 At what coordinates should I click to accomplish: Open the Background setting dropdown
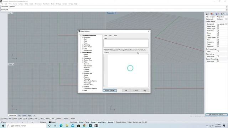[x=226, y=24]
